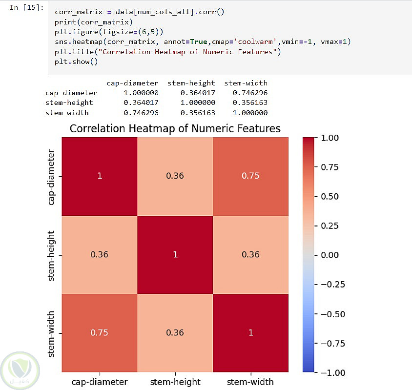Click the x-axis label stem-height below heatmap
The height and width of the screenshot is (390, 412).
click(175, 382)
